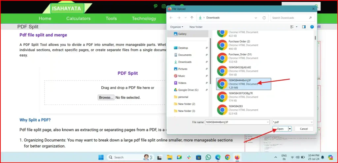Click the Pinterest icon in header
The height and width of the screenshot is (163, 338).
coord(155,6)
